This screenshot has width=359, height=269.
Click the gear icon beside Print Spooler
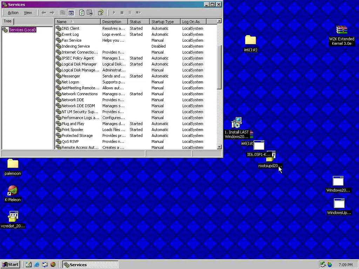[59, 130]
